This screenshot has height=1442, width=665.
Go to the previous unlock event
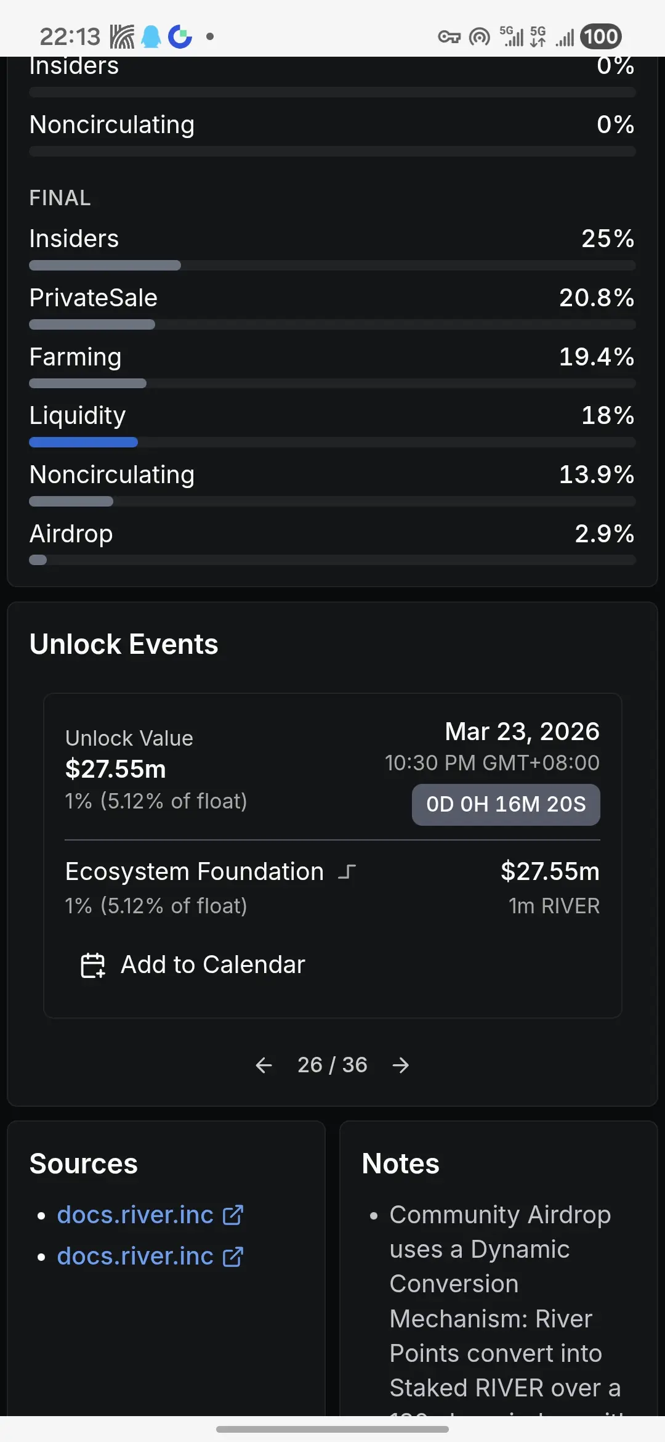[264, 1065]
